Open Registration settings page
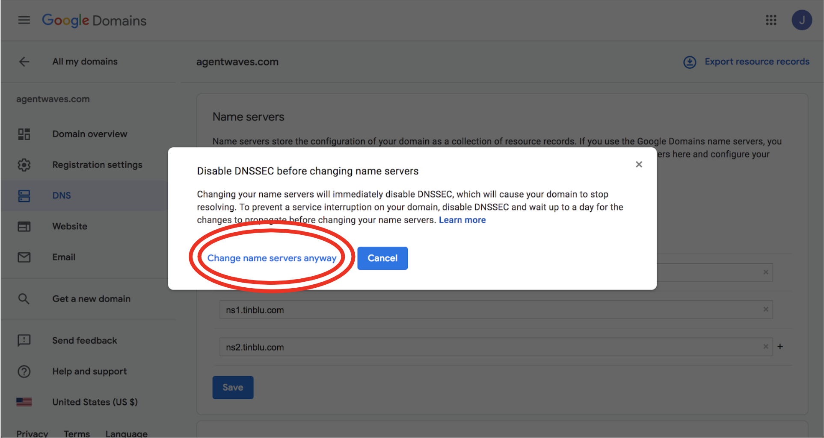This screenshot has width=824, height=438. click(x=97, y=165)
